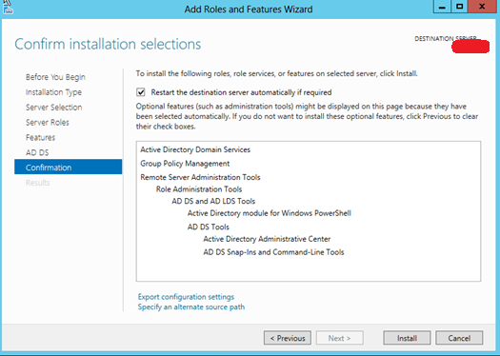Select Role Administration Tools entry
The image size is (500, 356).
tap(199, 189)
